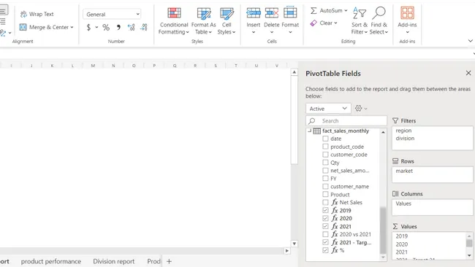Click the Net Sales measure label
This screenshot has width=475, height=267.
tap(351, 202)
